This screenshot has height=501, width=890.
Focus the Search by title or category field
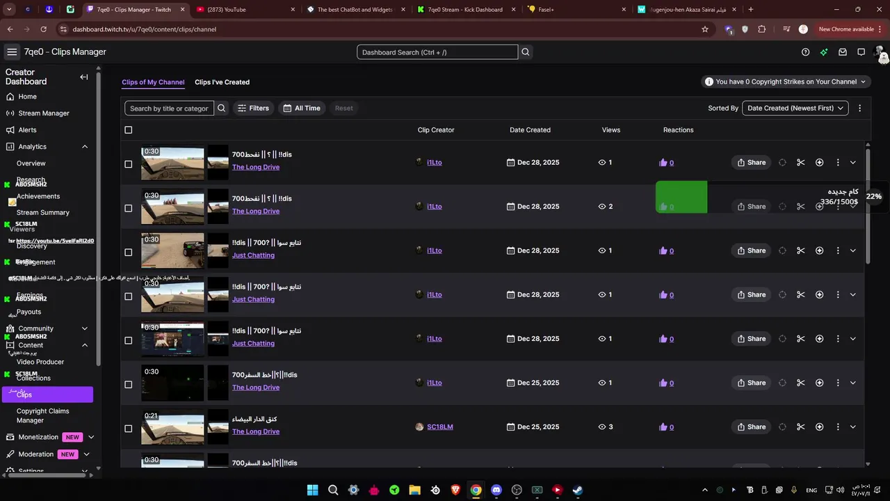click(x=169, y=109)
